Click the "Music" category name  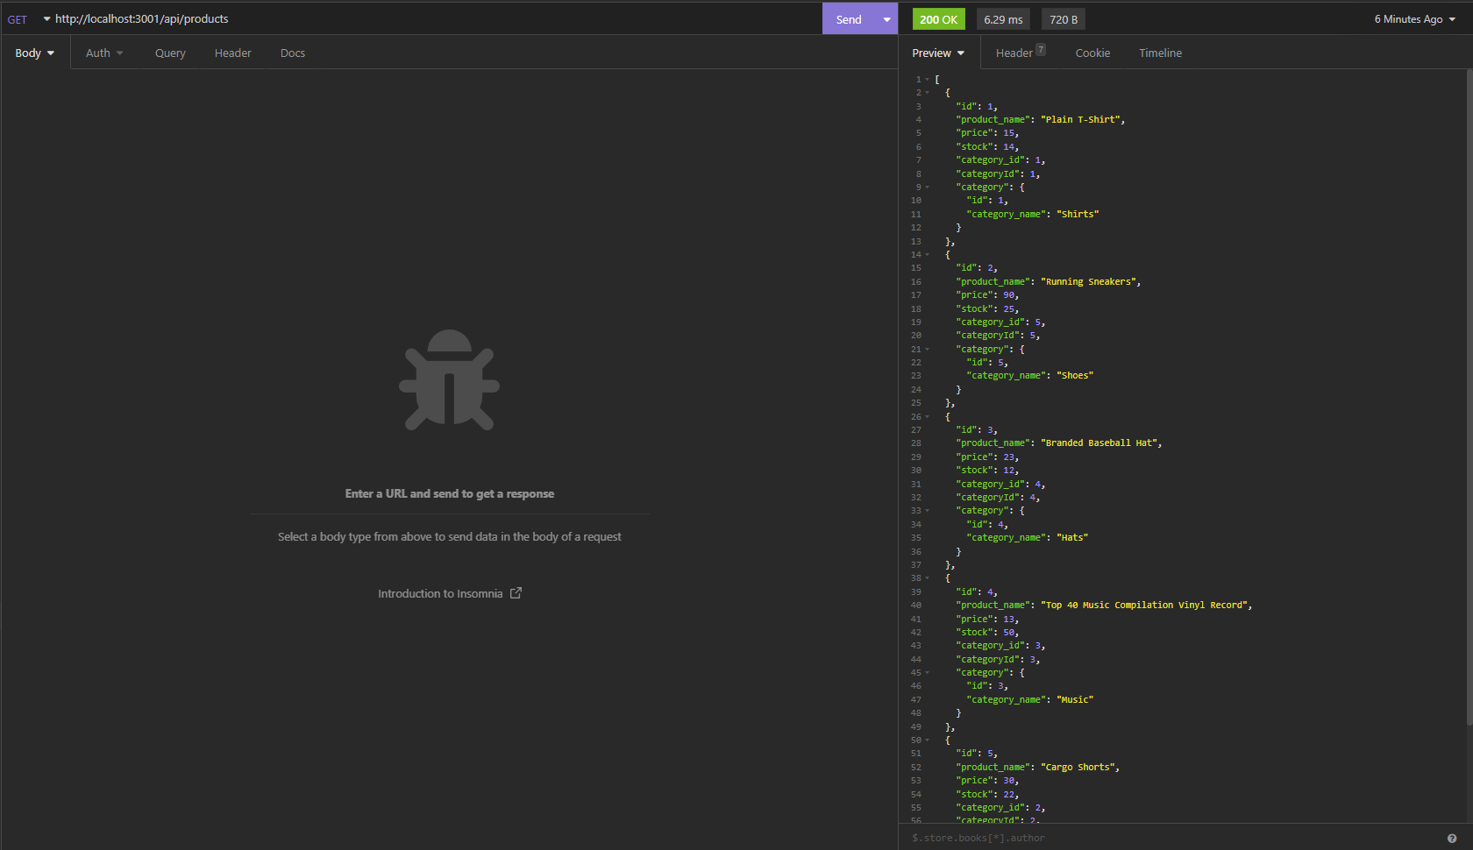[x=1074, y=700]
